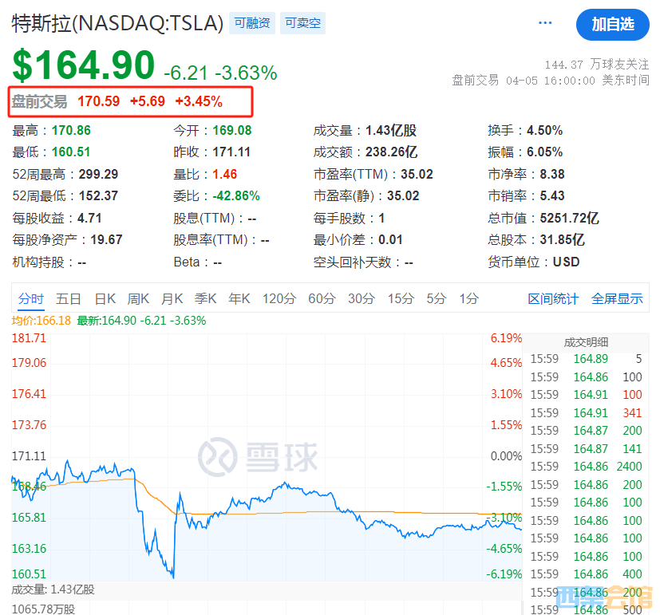
Task: Select the 月K chart tab
Action: [172, 299]
